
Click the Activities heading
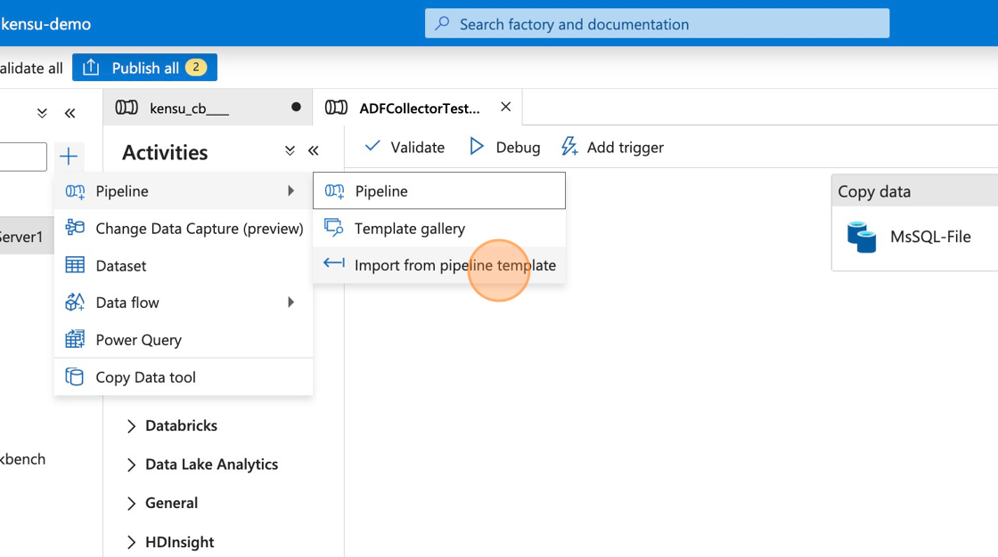165,153
